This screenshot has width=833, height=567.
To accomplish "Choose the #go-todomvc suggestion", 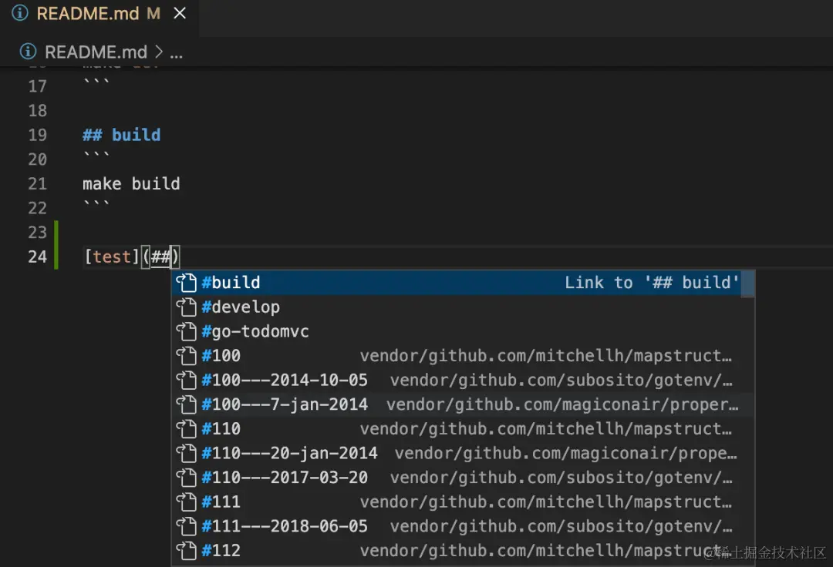I will (x=457, y=331).
